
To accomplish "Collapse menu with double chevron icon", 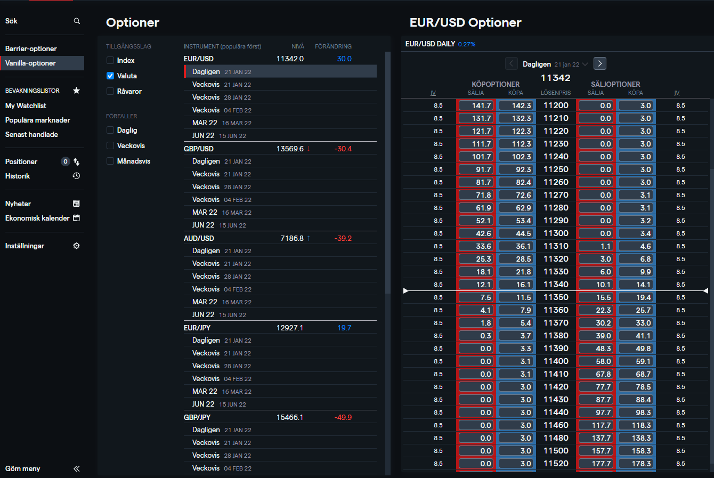I will tap(76, 469).
